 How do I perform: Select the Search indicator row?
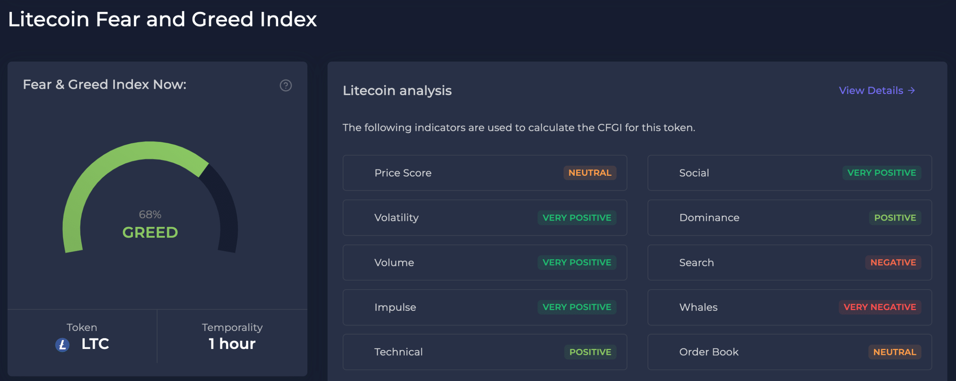click(x=696, y=263)
